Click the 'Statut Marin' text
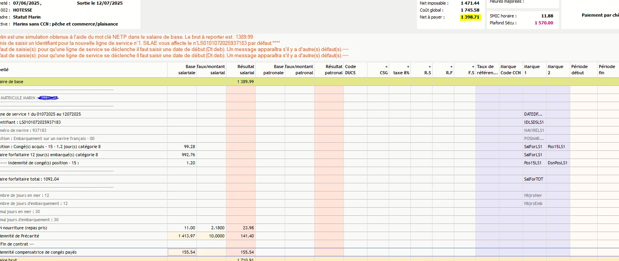The image size is (619, 261). point(27,17)
